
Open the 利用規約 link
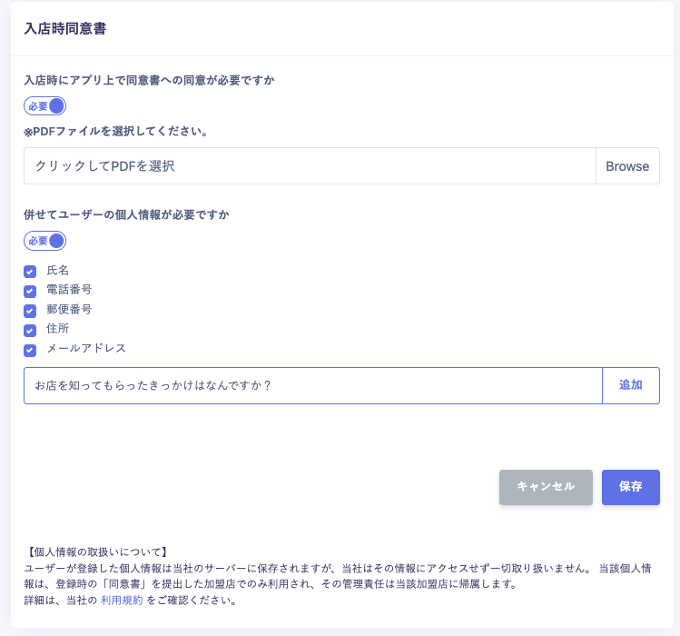(122, 601)
